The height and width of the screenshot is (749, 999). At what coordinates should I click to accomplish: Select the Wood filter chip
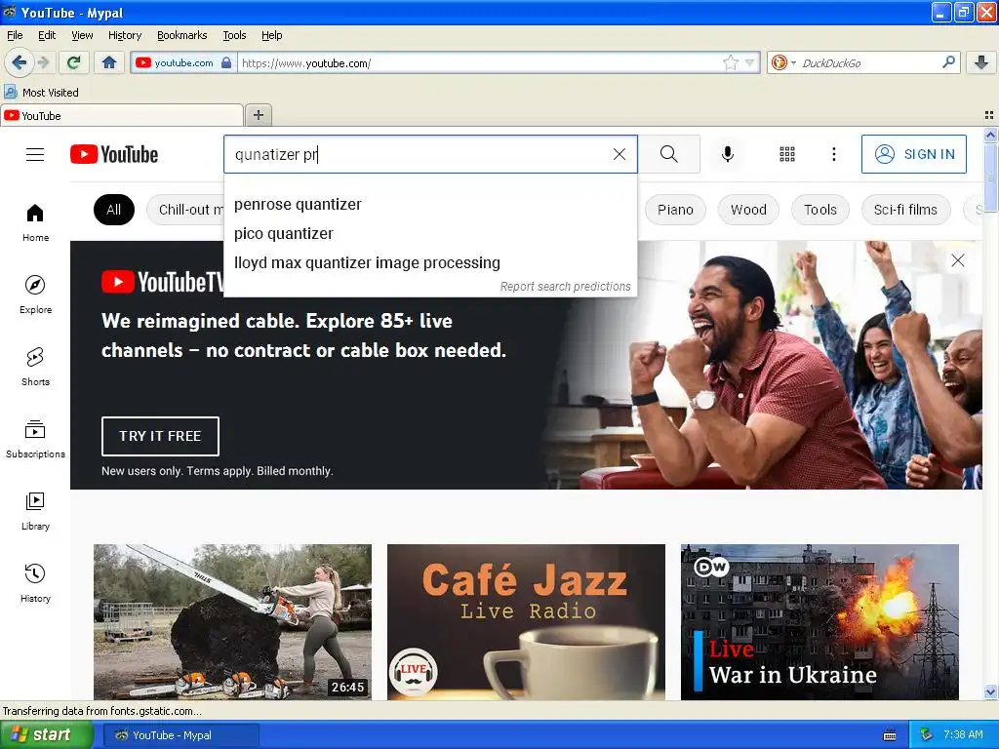(748, 210)
